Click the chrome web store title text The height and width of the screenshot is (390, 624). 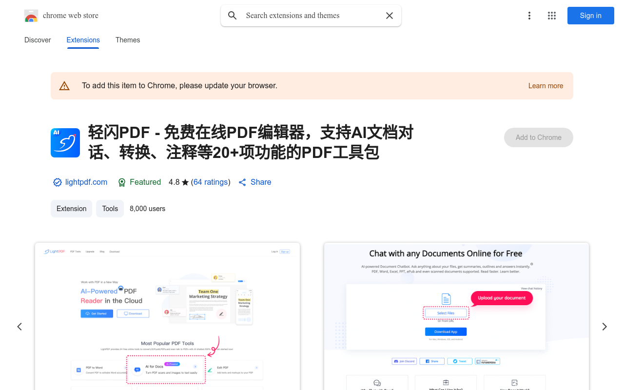(71, 16)
